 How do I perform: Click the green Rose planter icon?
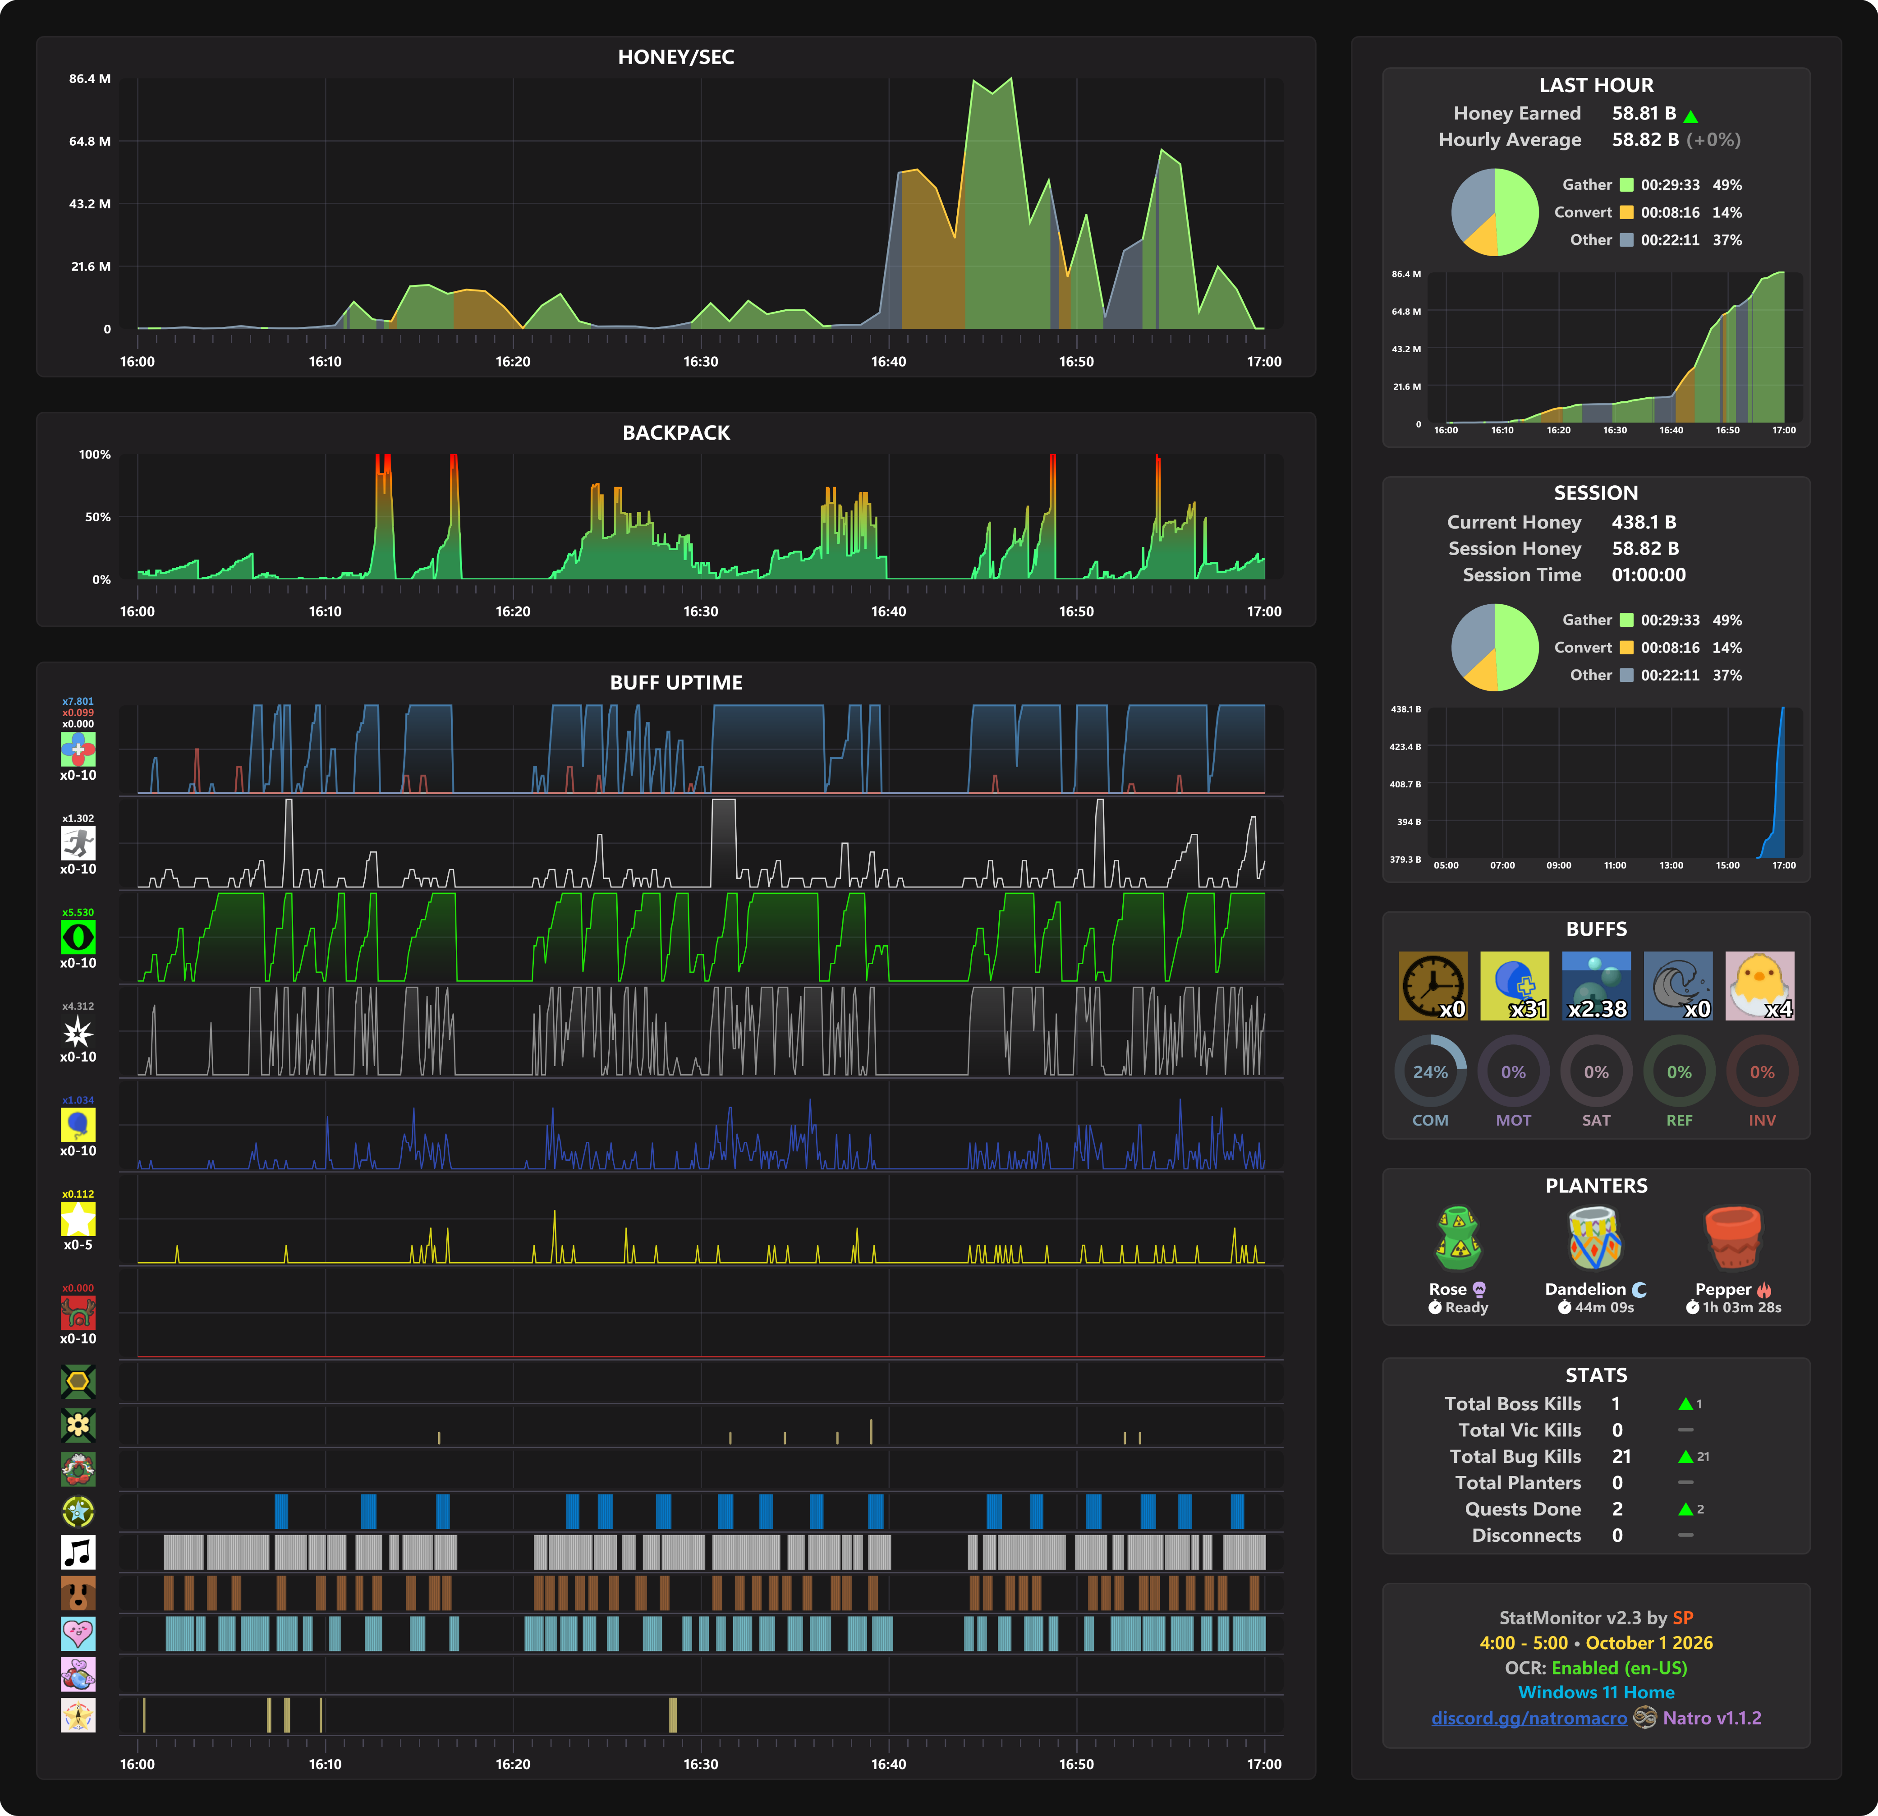tap(1458, 1238)
